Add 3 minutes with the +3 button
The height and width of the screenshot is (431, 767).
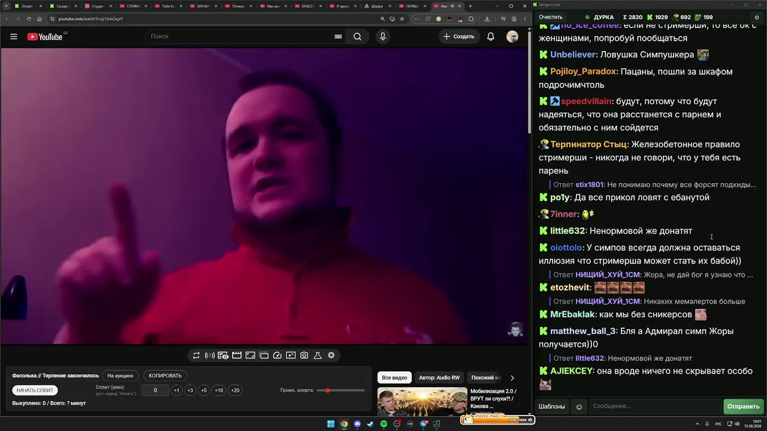[x=190, y=390]
